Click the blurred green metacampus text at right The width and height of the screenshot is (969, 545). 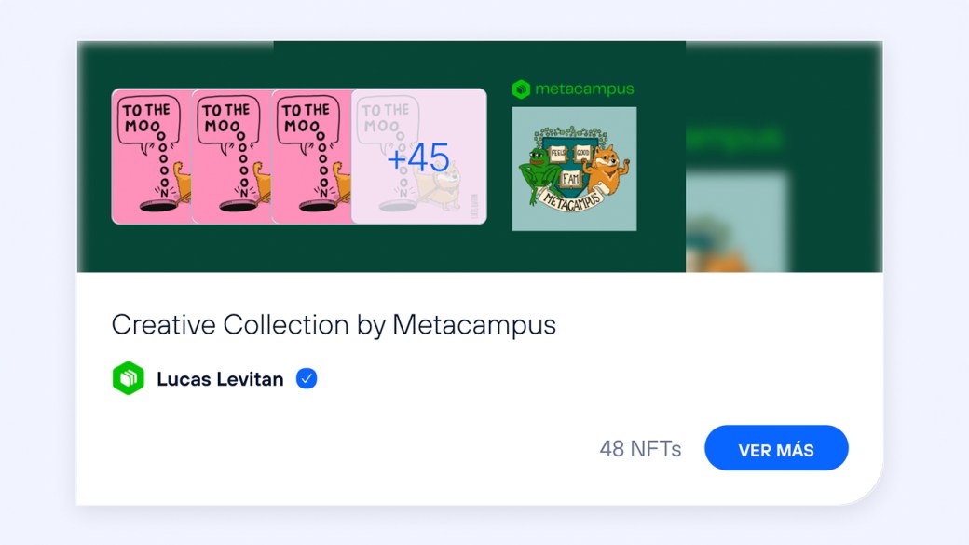click(735, 137)
